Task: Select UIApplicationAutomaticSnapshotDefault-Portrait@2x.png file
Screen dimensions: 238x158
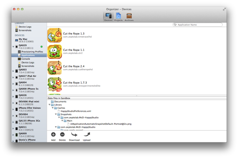Action: 99,124
